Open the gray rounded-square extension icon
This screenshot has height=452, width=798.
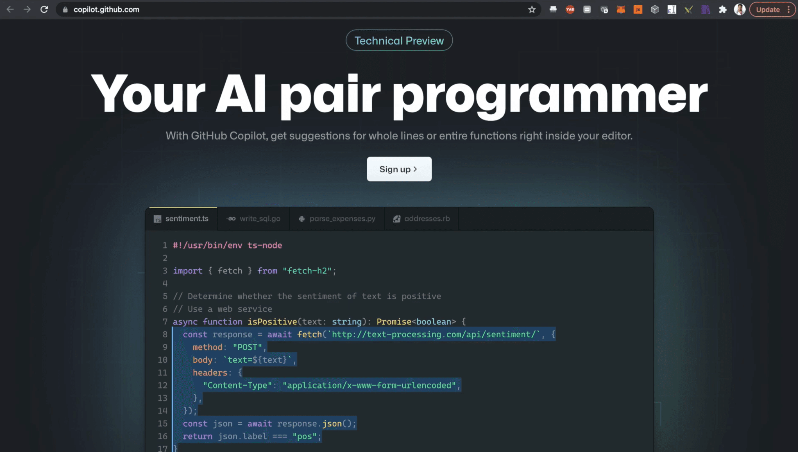pyautogui.click(x=587, y=10)
